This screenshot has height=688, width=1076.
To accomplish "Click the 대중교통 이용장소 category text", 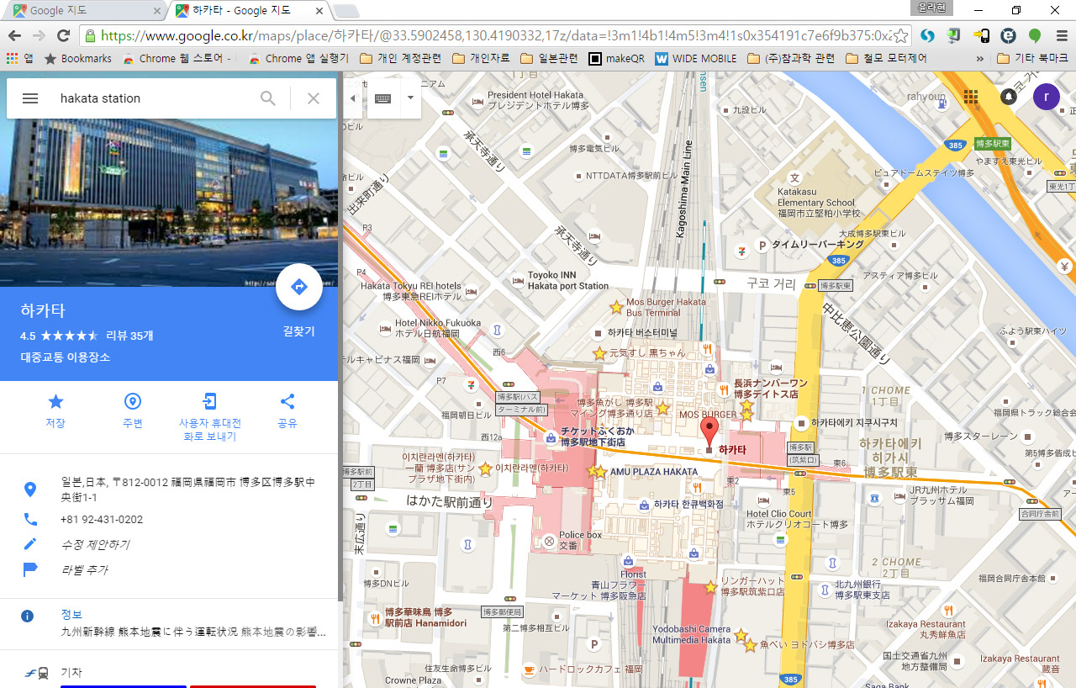I will click(66, 357).
